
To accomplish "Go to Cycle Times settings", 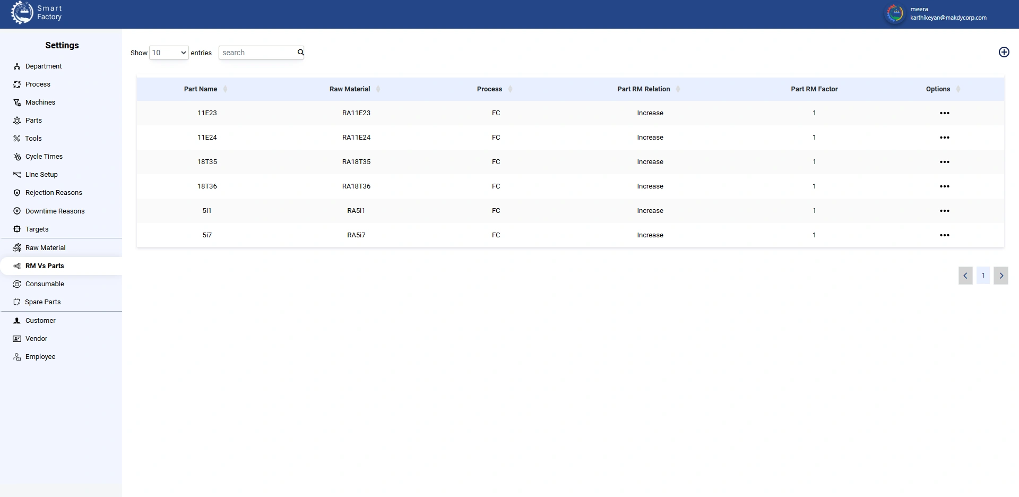I will (x=44, y=157).
